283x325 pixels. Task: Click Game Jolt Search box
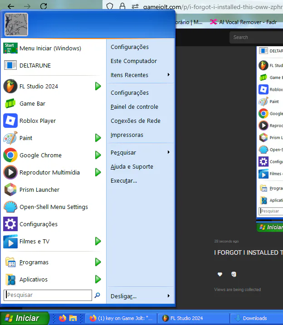[x=256, y=37]
